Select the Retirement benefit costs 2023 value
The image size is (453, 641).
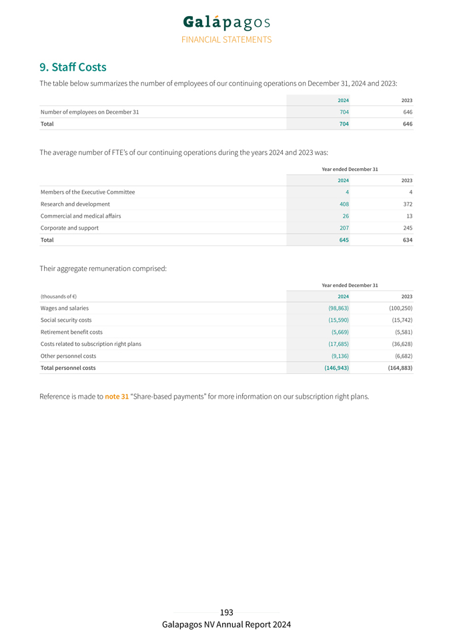404,333
